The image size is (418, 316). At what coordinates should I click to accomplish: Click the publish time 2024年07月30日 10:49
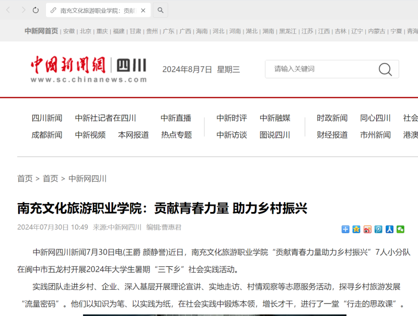pos(53,227)
